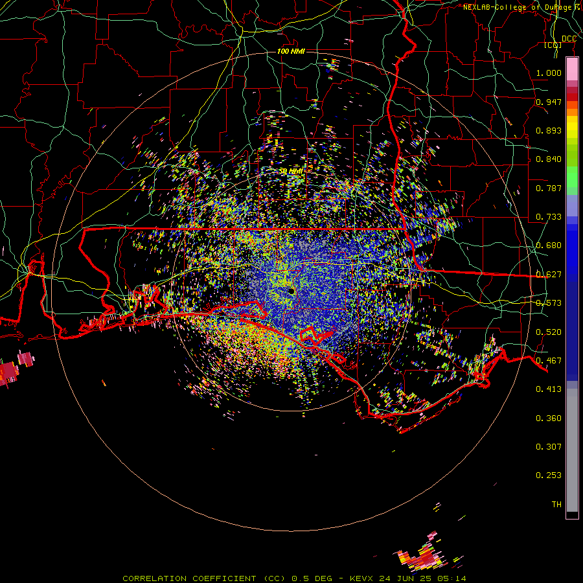
Task: Click the 100 NMI range ring label
Action: [291, 51]
